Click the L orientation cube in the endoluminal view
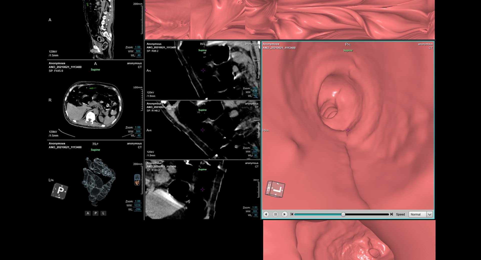The height and width of the screenshot is (260, 481). click(275, 189)
